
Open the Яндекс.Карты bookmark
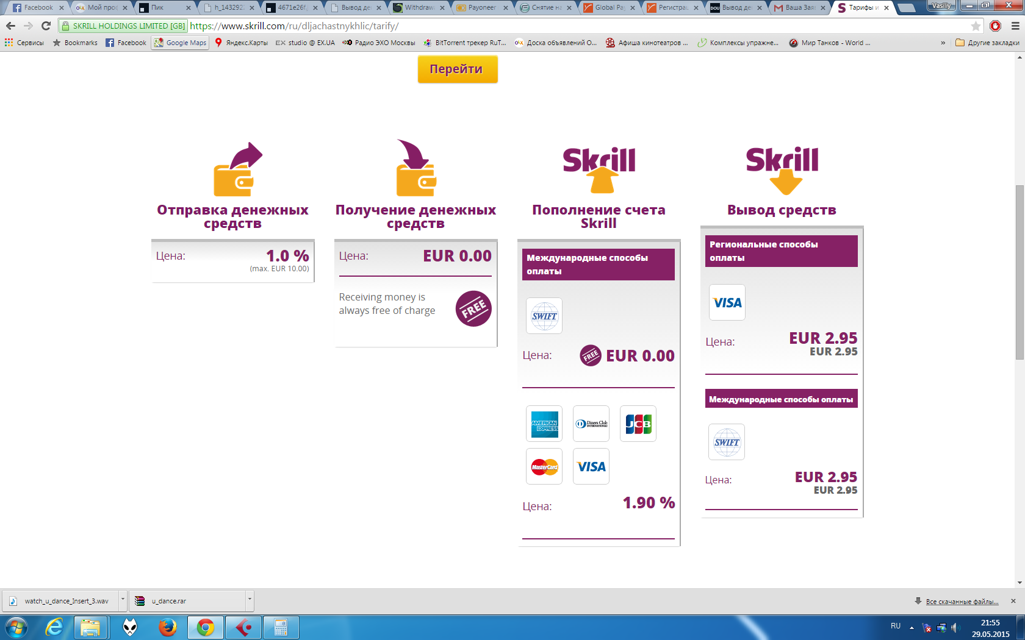coord(241,43)
